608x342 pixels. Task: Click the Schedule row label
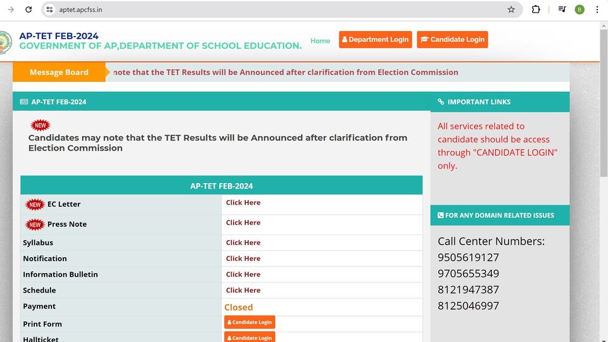click(x=39, y=291)
